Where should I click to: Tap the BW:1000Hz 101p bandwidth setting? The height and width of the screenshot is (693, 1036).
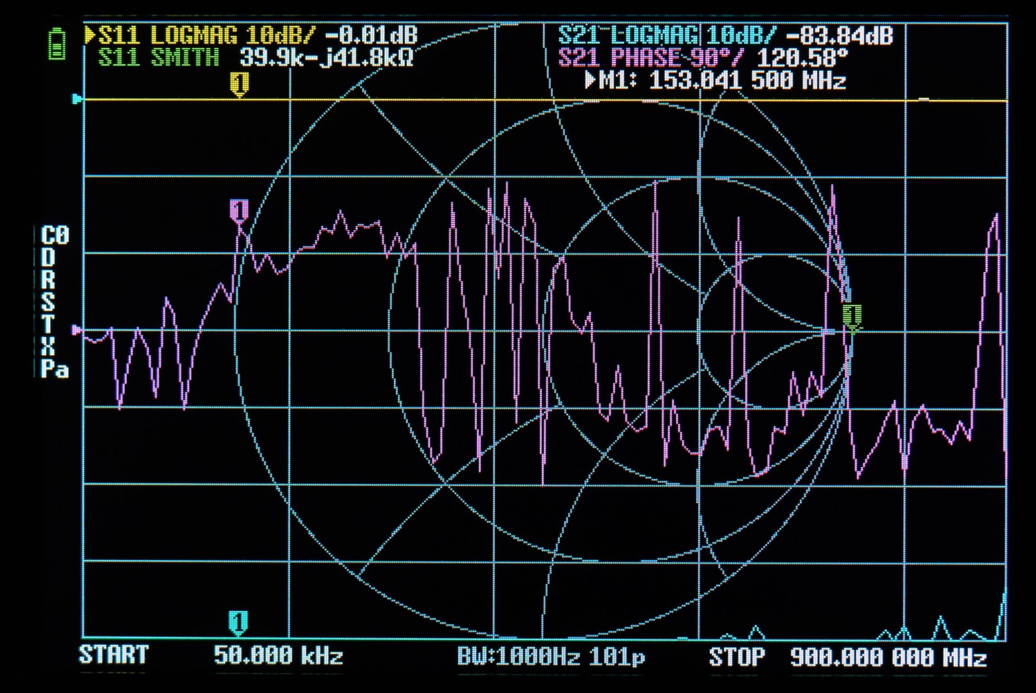click(551, 657)
